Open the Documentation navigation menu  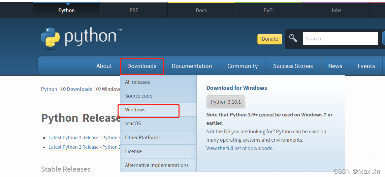(192, 66)
